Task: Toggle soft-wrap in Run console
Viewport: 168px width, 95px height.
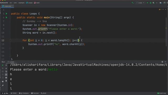Action: pyautogui.click(x=6, y=72)
